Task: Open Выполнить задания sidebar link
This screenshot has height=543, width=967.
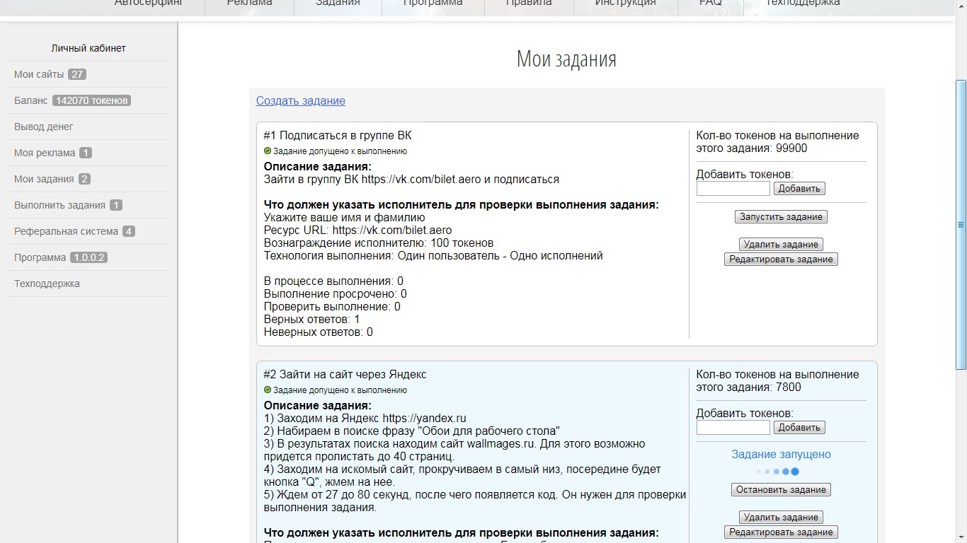Action: (88, 205)
